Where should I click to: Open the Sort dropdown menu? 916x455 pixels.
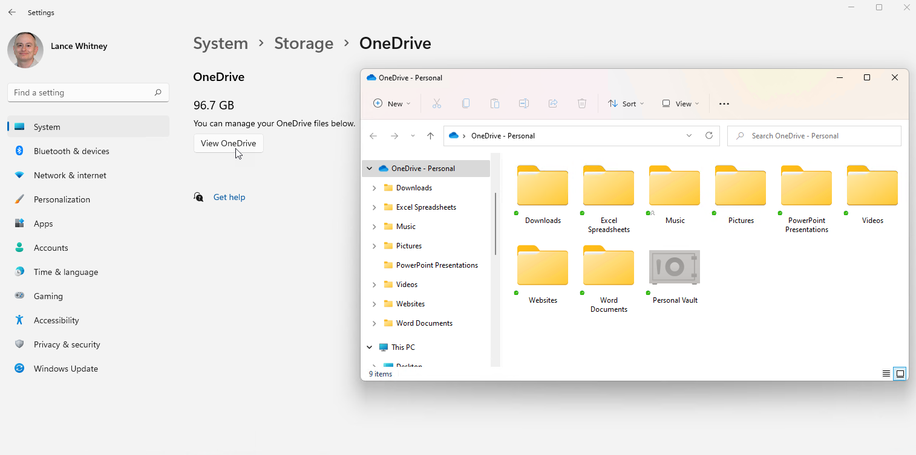pyautogui.click(x=626, y=103)
